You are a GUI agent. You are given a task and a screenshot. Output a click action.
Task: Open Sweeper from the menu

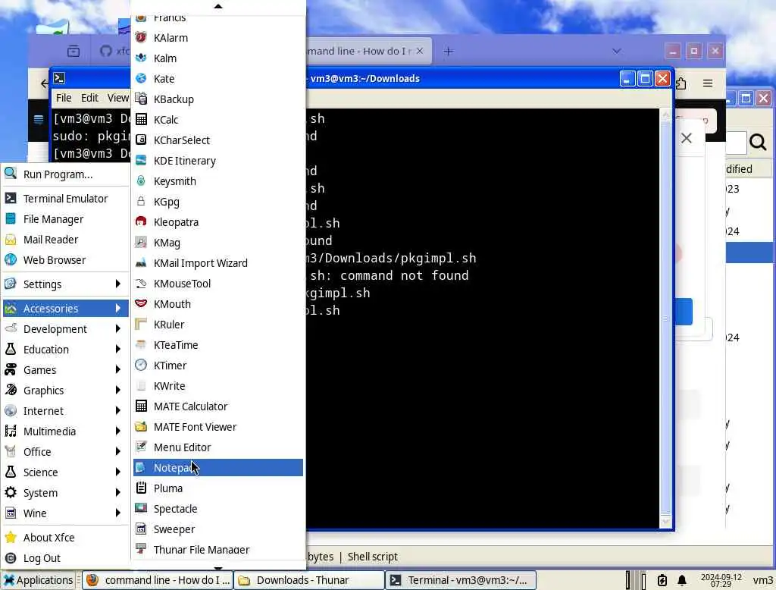pyautogui.click(x=217, y=529)
